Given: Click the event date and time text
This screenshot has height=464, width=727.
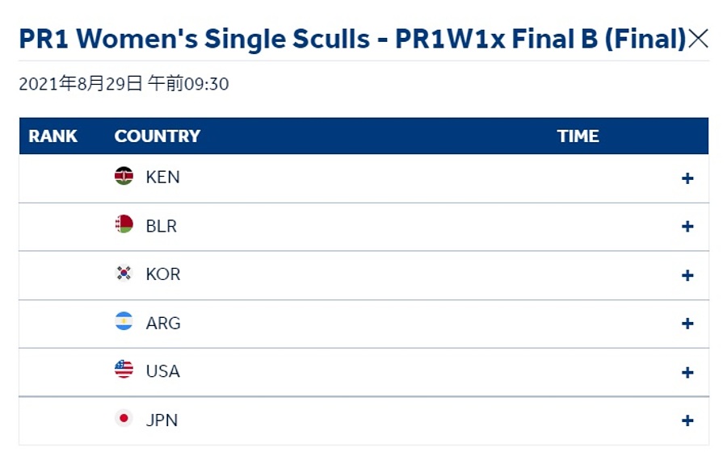Looking at the screenshot, I should [x=124, y=84].
